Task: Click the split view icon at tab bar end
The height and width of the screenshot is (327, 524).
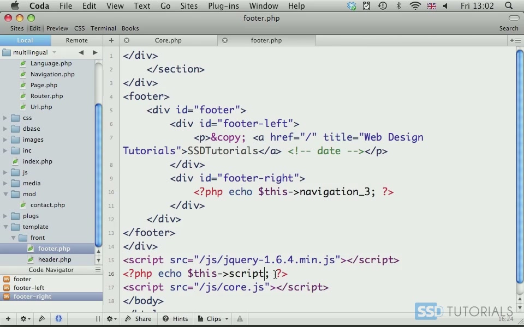Action: click(515, 40)
